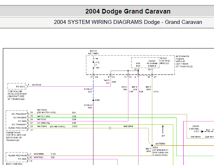Select the "WHT/LT GRN" wire color label
This screenshot has width=214, height=165.
tap(44, 116)
